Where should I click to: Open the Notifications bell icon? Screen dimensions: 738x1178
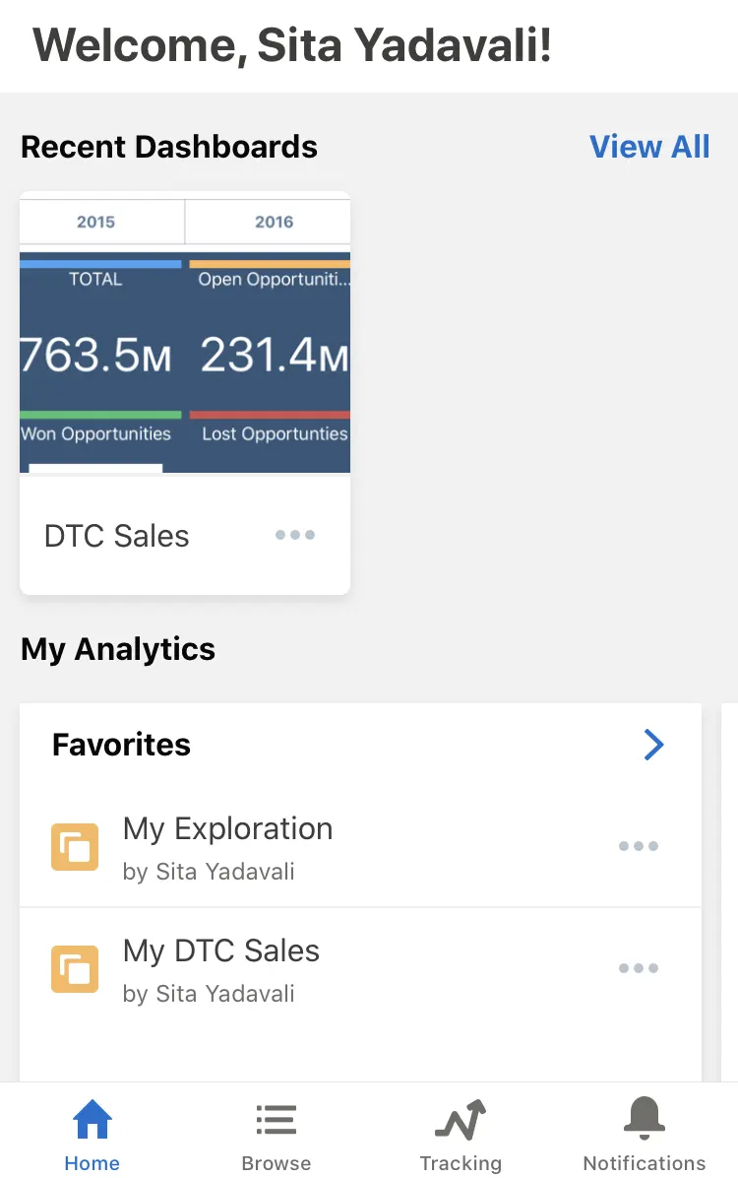pos(645,1119)
